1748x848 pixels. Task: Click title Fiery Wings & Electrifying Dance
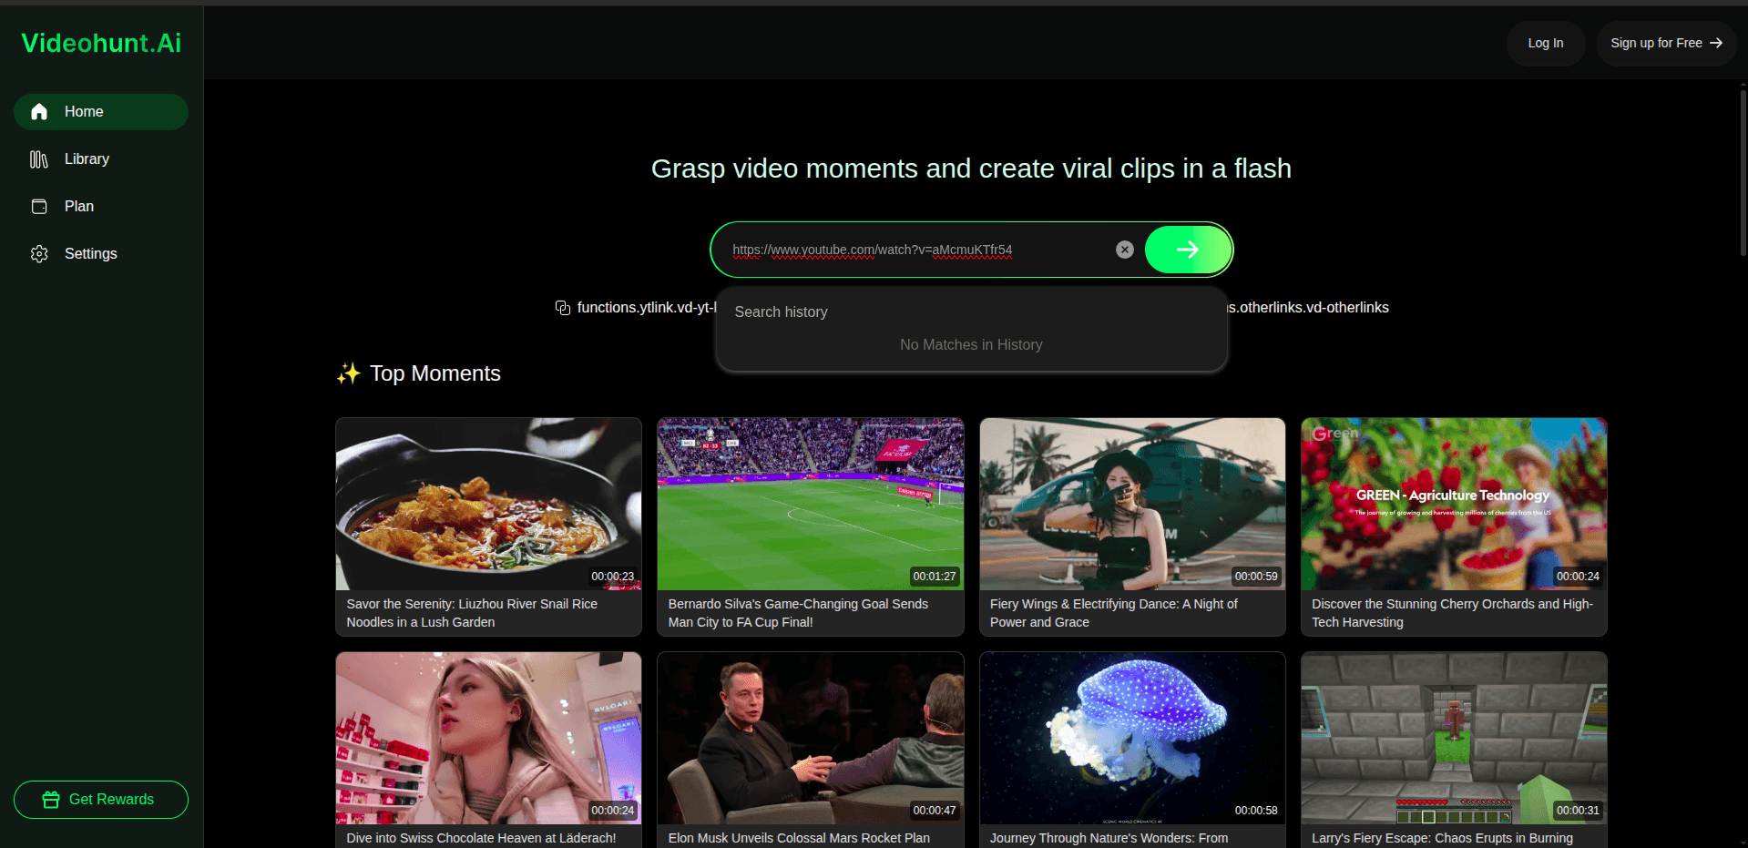click(x=1114, y=613)
